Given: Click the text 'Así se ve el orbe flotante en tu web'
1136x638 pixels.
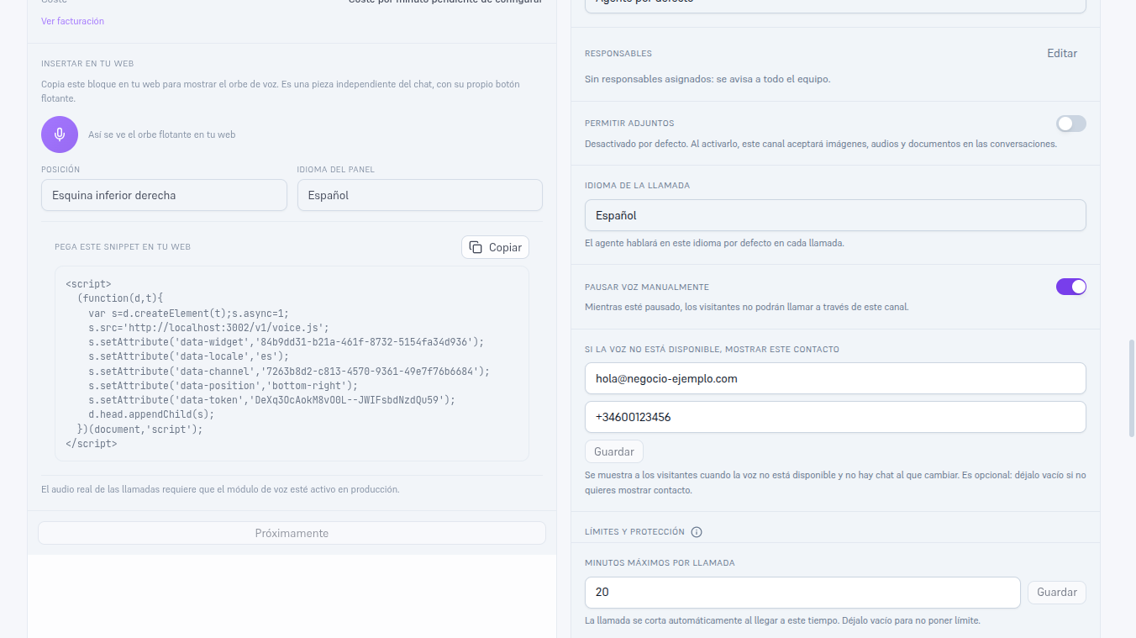Looking at the screenshot, I should point(162,134).
